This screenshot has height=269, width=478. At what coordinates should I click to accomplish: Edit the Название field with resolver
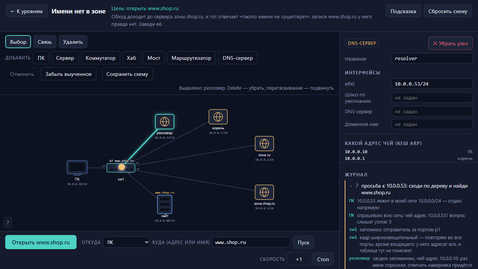coord(432,59)
